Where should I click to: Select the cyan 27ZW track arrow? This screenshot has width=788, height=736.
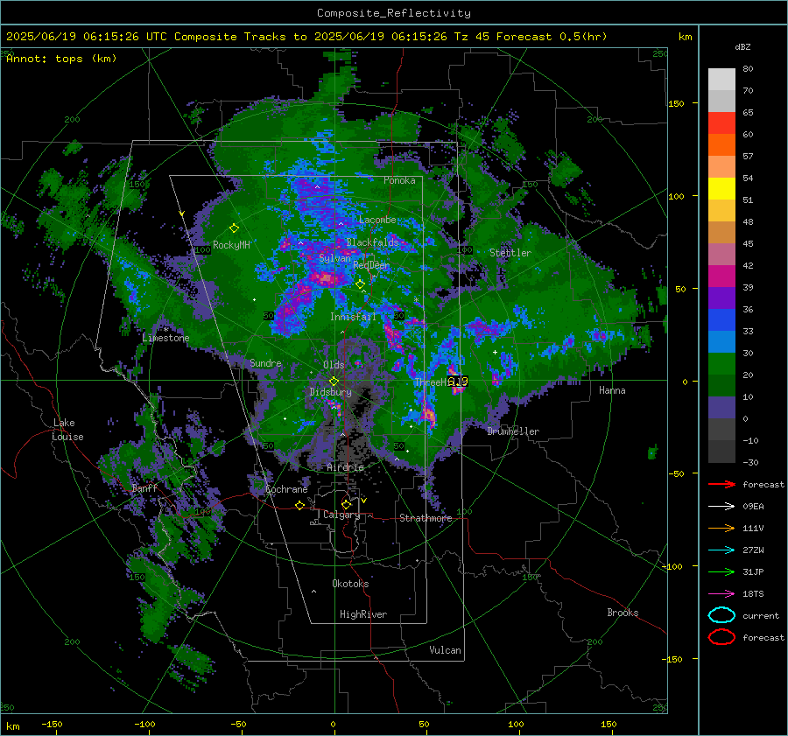point(721,550)
